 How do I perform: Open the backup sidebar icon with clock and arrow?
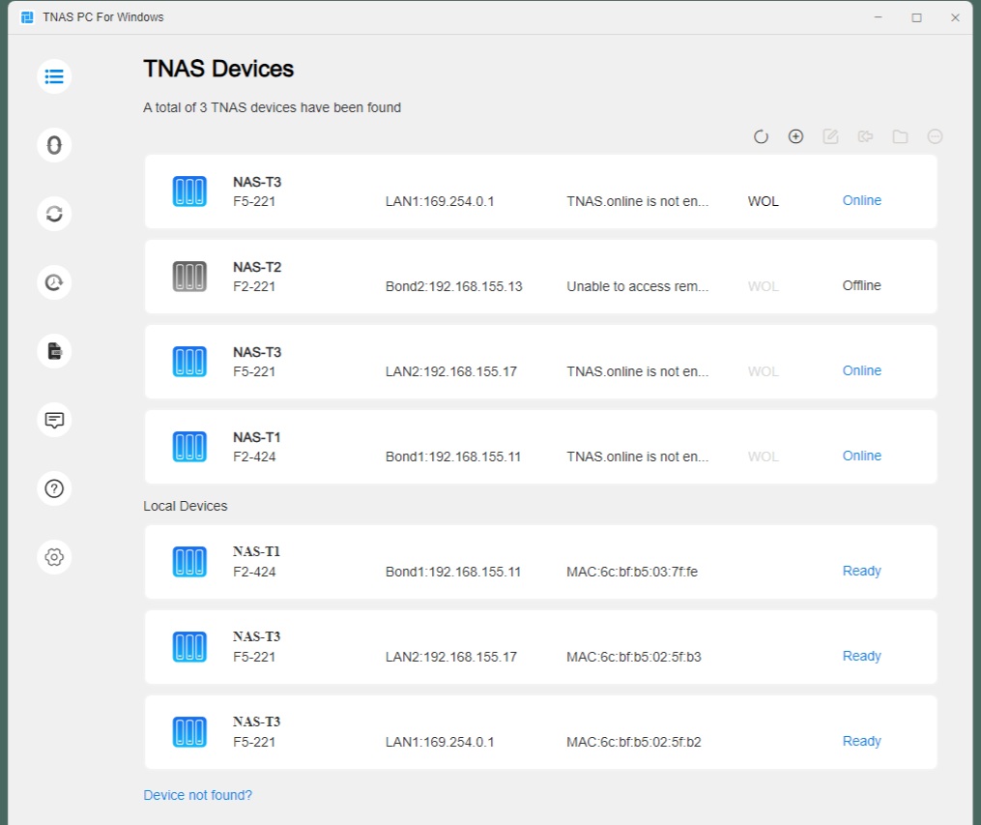54,282
